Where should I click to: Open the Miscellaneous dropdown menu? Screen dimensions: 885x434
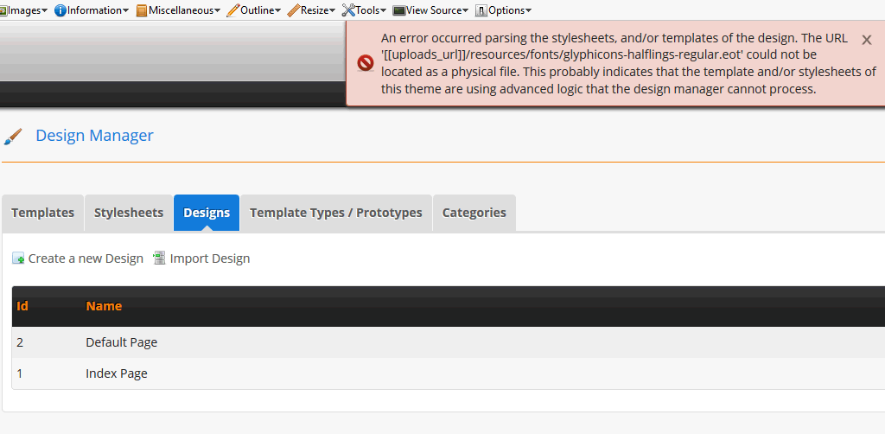coord(183,10)
